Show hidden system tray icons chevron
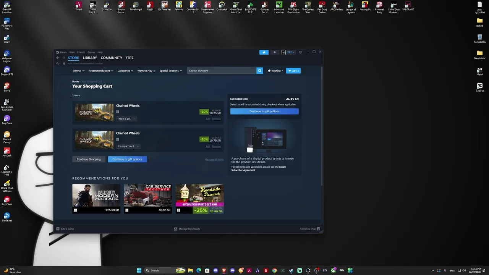Image resolution: width=489 pixels, height=275 pixels. [433, 270]
